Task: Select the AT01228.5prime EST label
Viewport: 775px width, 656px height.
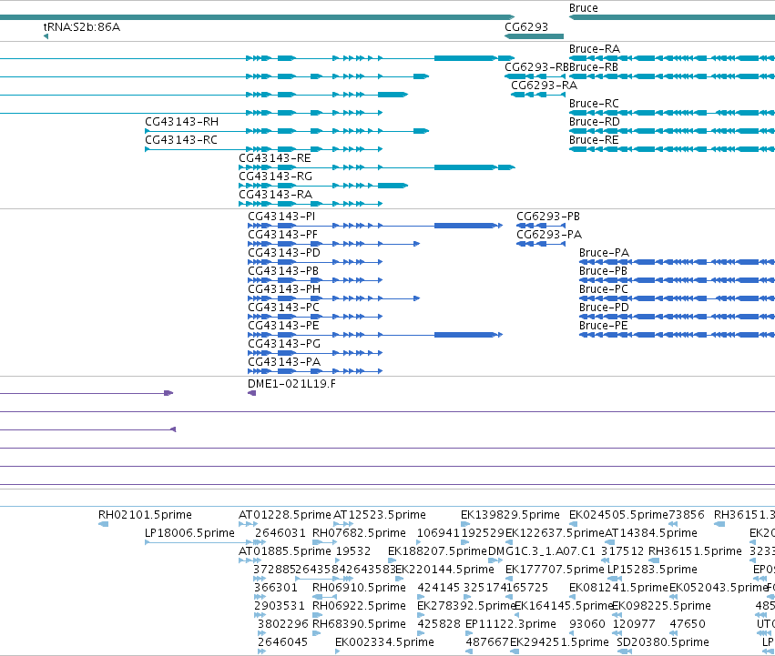Action: pyautogui.click(x=285, y=515)
